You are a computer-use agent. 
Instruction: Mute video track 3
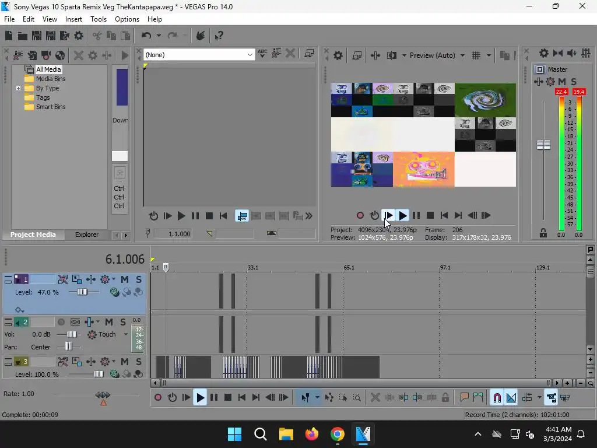coord(125,362)
